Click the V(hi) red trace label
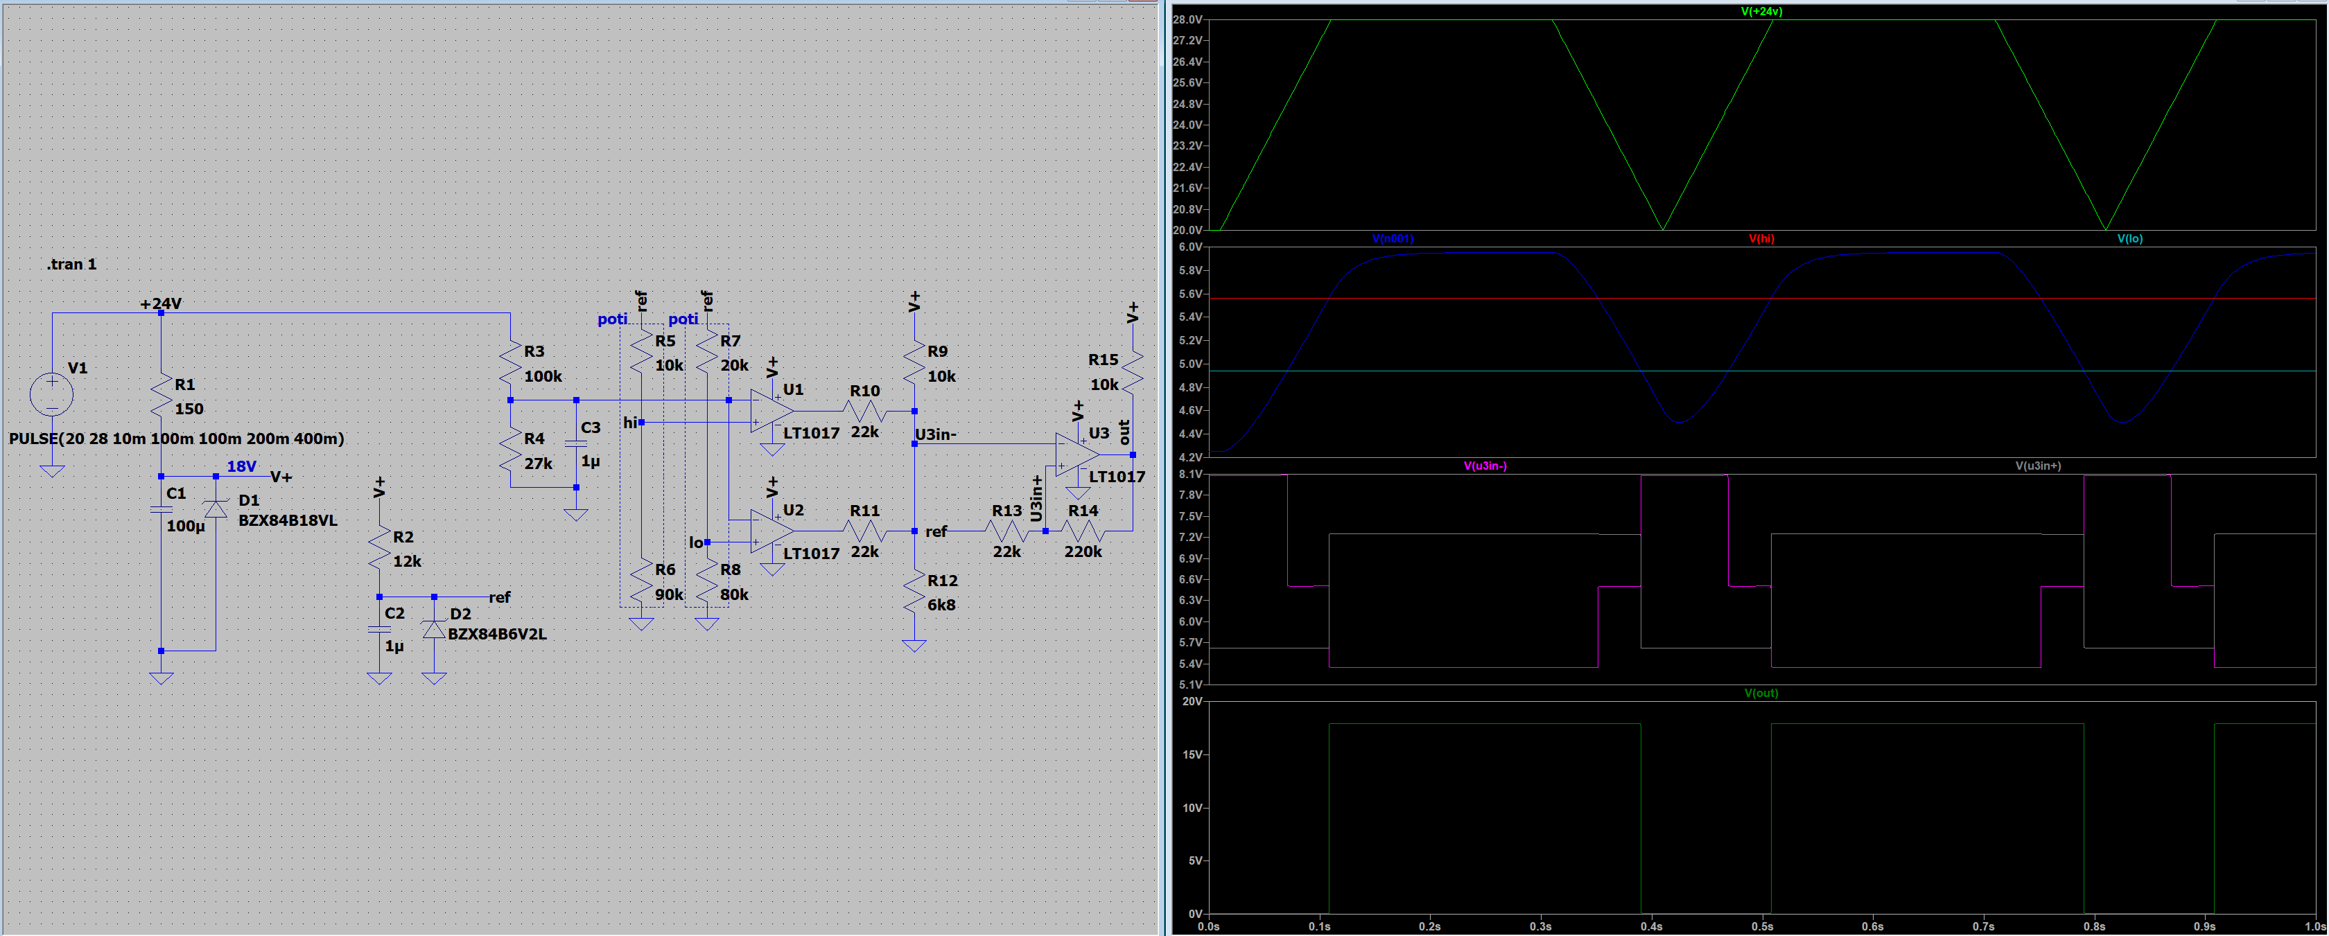 pyautogui.click(x=1761, y=238)
